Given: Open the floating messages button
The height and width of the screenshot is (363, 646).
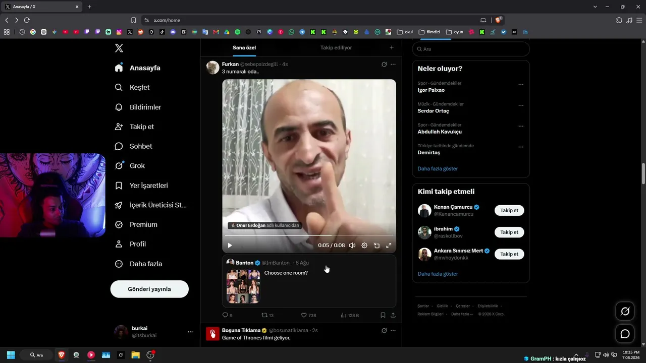Looking at the screenshot, I should [625, 334].
